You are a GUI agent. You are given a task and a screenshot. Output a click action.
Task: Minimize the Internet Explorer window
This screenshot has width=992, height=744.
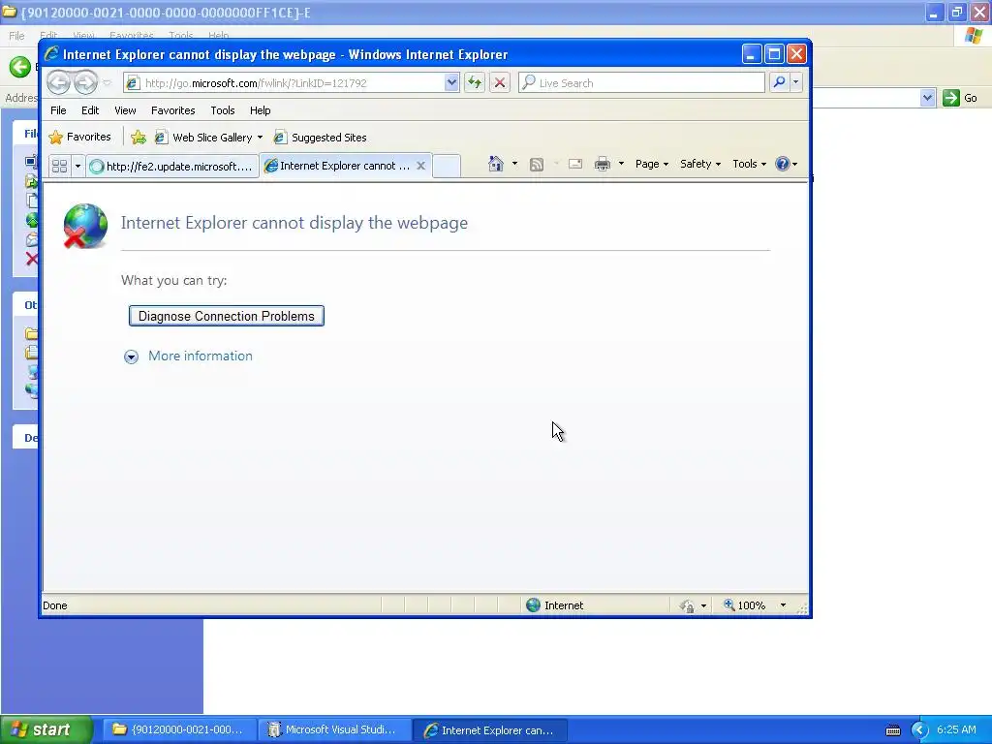[751, 54]
